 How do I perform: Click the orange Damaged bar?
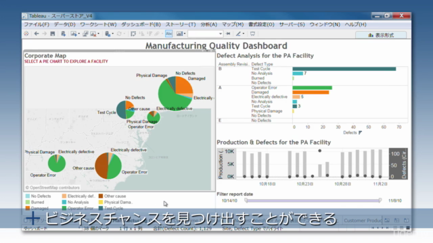[x=311, y=92]
